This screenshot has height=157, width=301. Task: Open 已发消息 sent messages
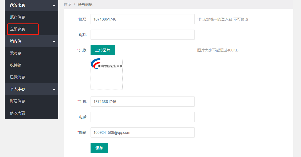coord(18,77)
